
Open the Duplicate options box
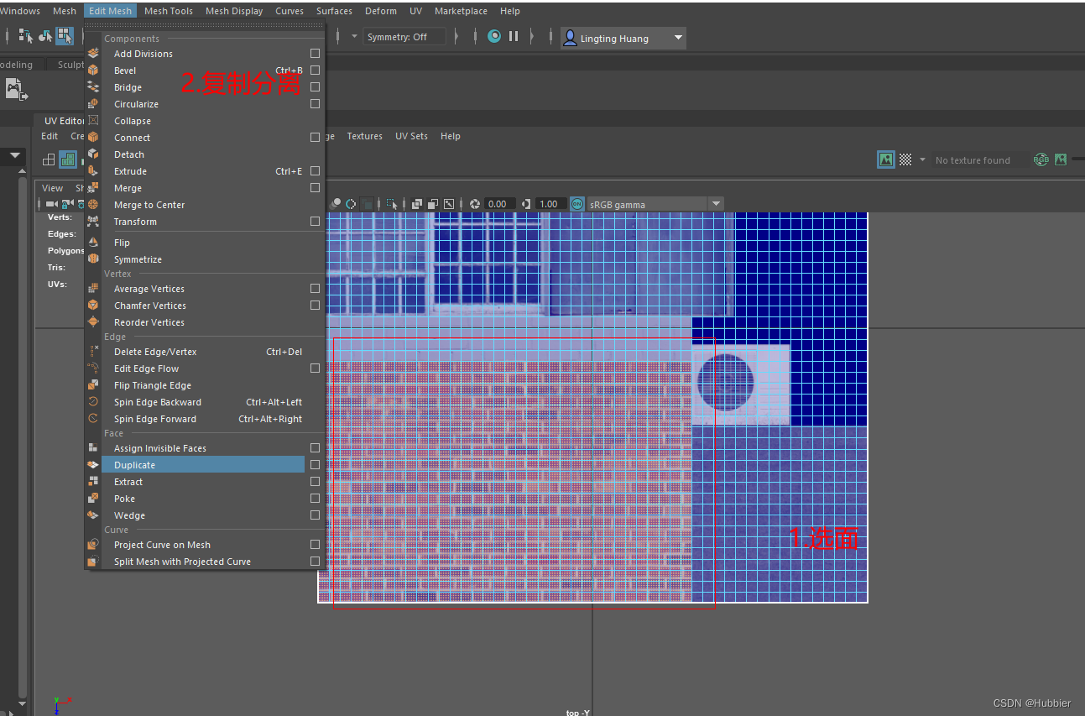pos(315,464)
